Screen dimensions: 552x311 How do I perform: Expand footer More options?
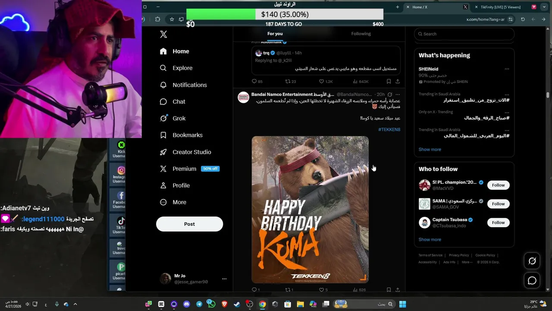[x=467, y=262]
